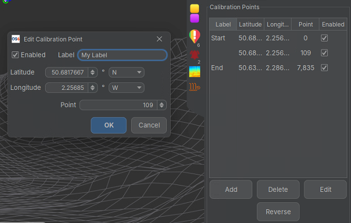This screenshot has height=223, width=351.
Task: Sort by the Latitude column header
Action: [x=251, y=24]
